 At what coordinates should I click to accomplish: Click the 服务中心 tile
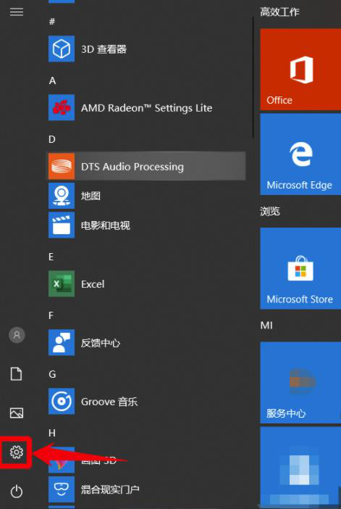pyautogui.click(x=300, y=382)
